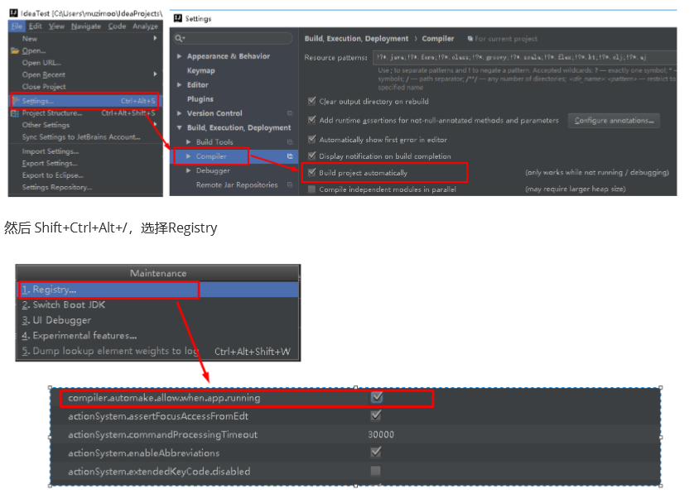694x498 pixels.
Task: Open the Navigate menu
Action: [x=86, y=26]
